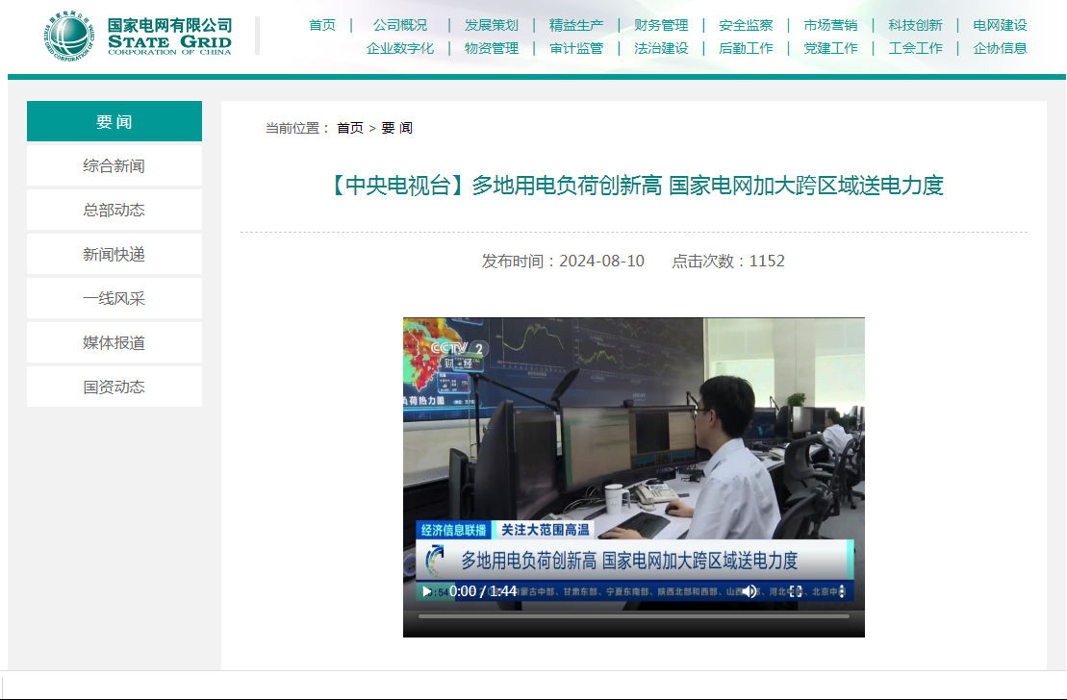1067x700 pixels.
Task: Open the video more-options menu
Action: 842,591
